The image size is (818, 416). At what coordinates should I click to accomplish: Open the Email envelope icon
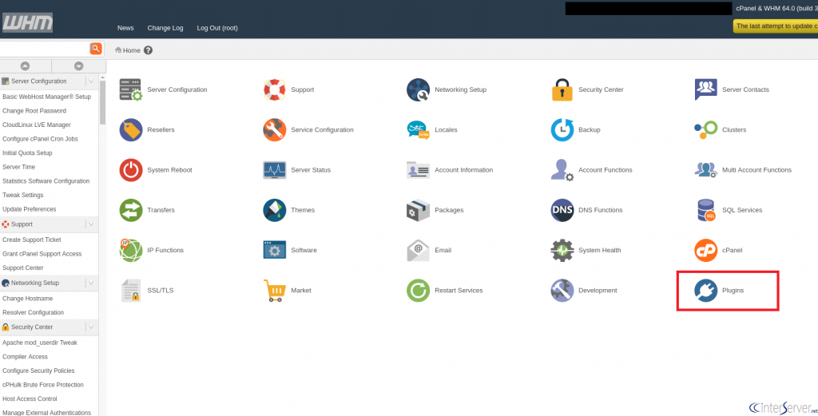coord(419,250)
